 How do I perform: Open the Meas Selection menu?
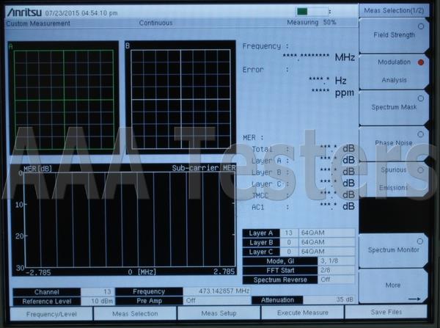pyautogui.click(x=135, y=313)
